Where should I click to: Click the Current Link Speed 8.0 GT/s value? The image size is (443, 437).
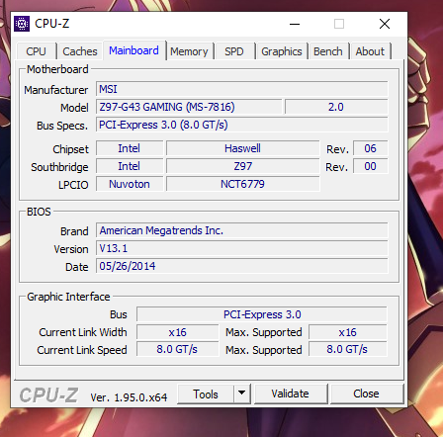[x=178, y=349]
